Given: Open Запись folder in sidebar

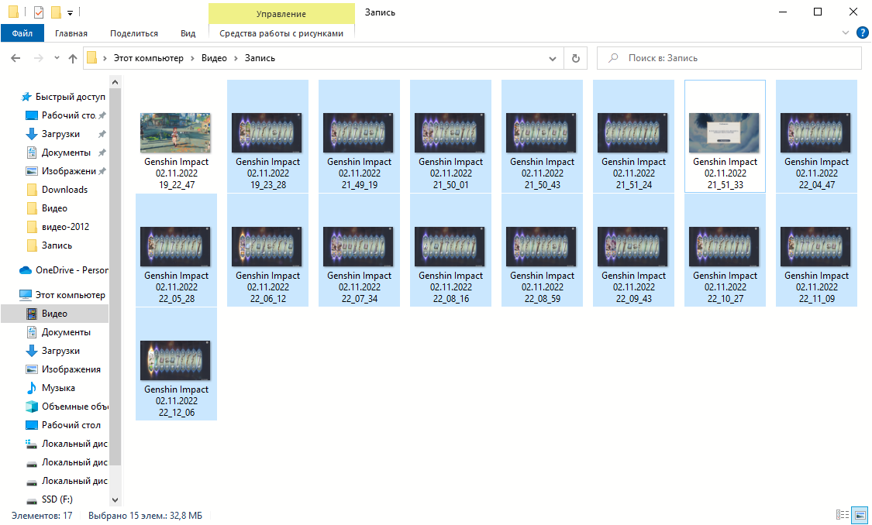Looking at the screenshot, I should tap(56, 245).
